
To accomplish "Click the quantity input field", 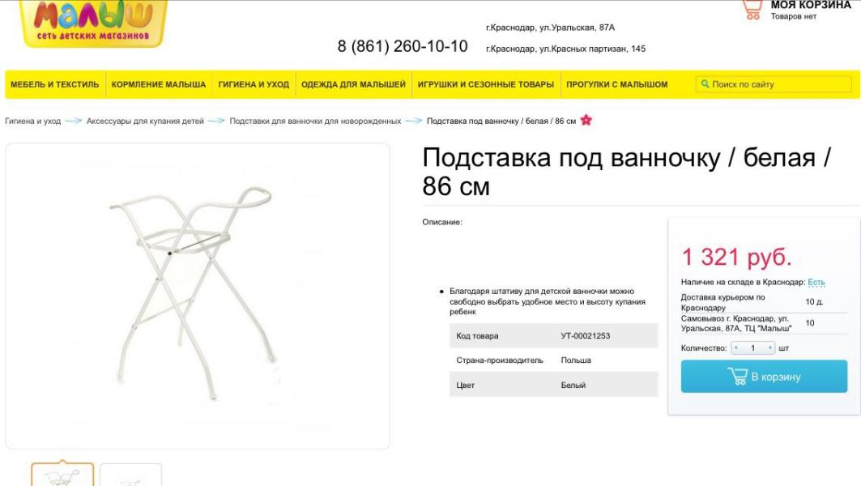I will tap(752, 347).
